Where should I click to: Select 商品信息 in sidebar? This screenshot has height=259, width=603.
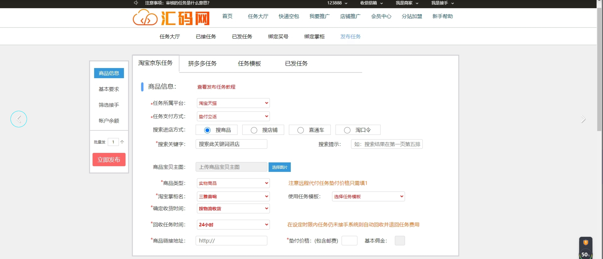coord(109,73)
